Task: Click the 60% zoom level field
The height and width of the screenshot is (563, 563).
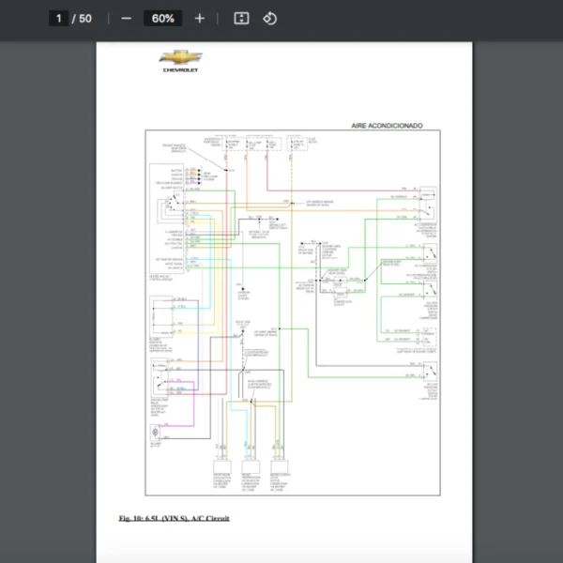Action: 162,19
